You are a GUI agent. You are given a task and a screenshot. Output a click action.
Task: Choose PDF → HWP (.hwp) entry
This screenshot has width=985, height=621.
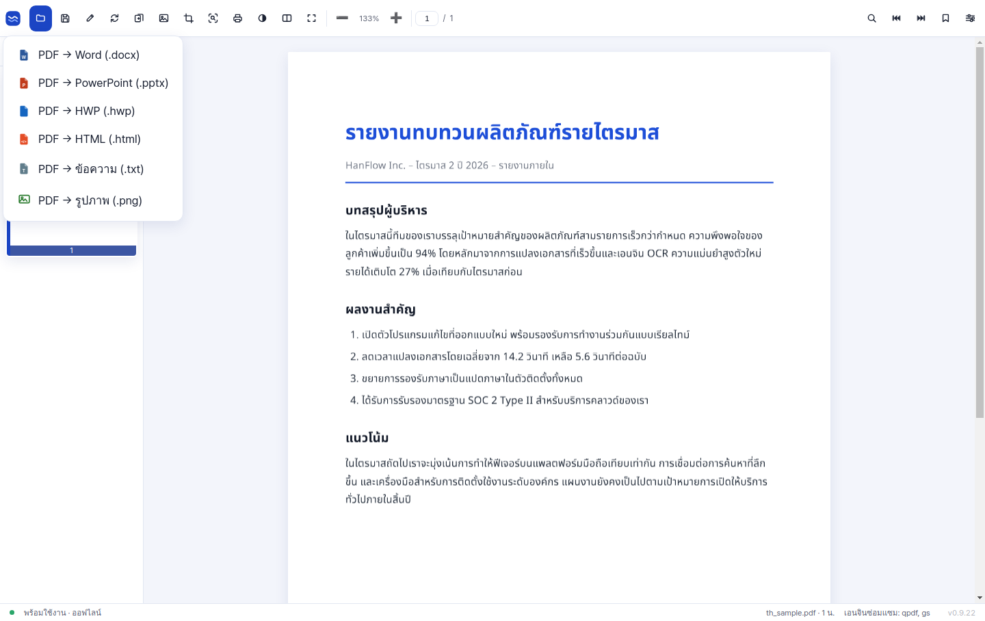93,111
